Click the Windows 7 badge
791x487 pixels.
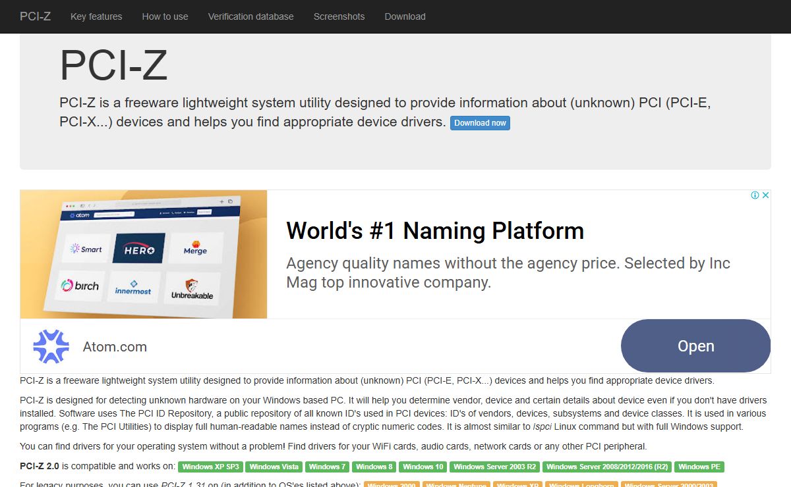tap(328, 467)
